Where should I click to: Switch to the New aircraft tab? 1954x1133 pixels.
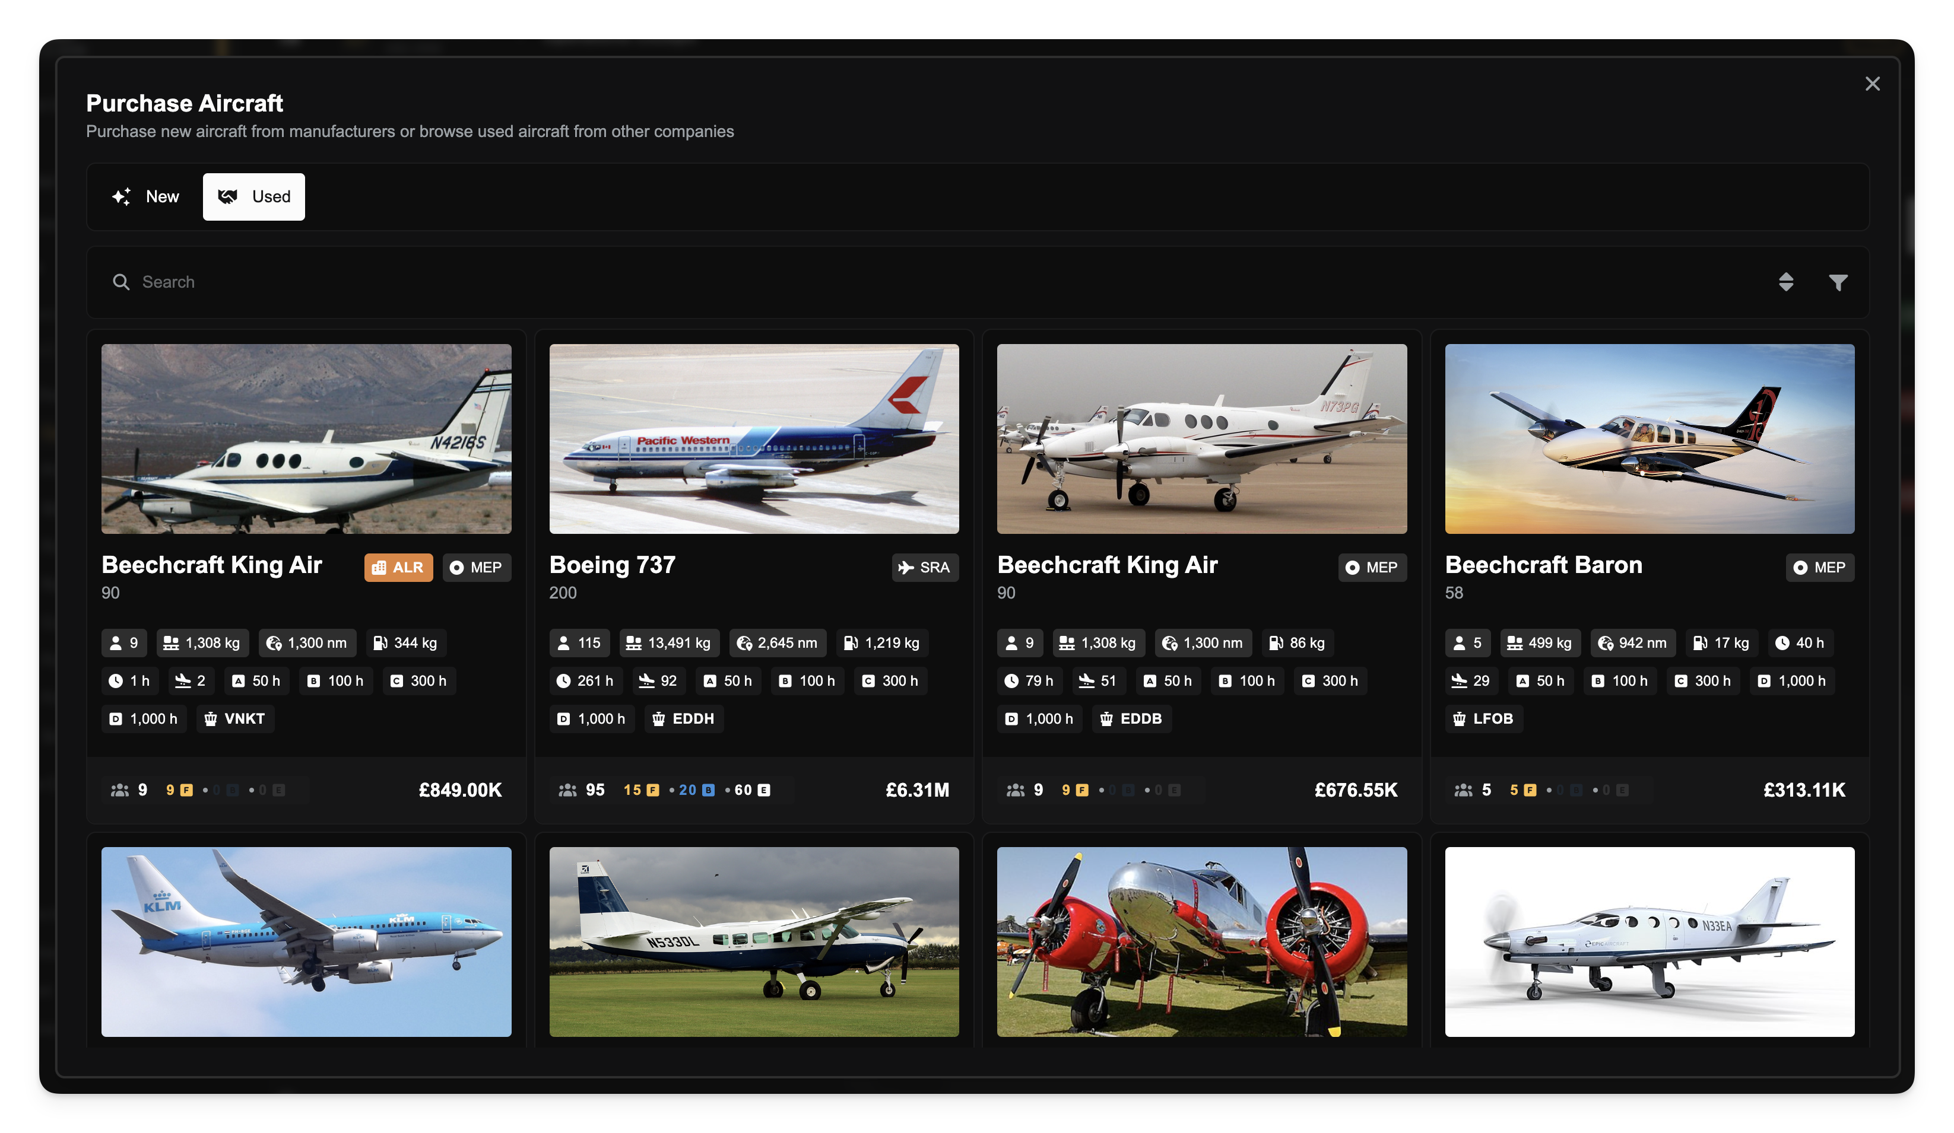coord(146,197)
